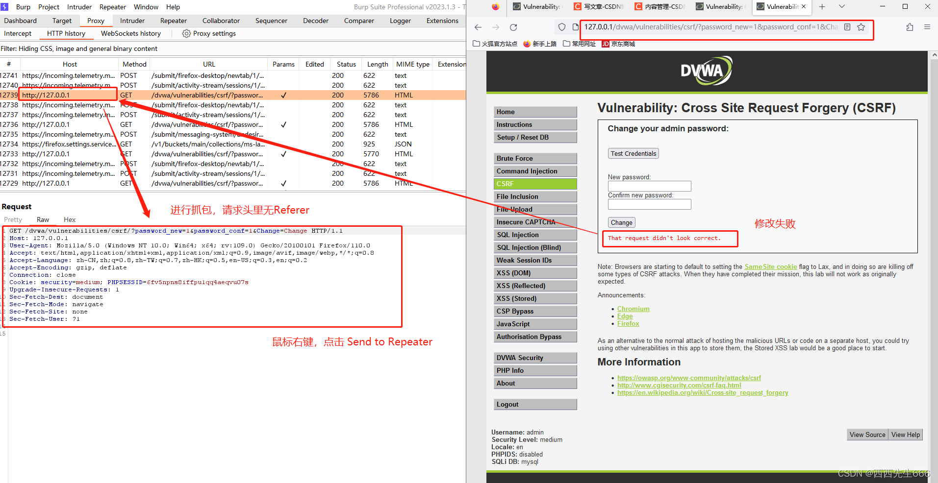Sort history by Length column
This screenshot has height=483, width=938.
tap(378, 64)
